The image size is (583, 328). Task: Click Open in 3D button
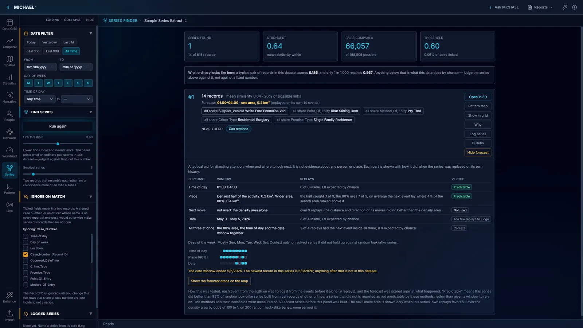478,97
